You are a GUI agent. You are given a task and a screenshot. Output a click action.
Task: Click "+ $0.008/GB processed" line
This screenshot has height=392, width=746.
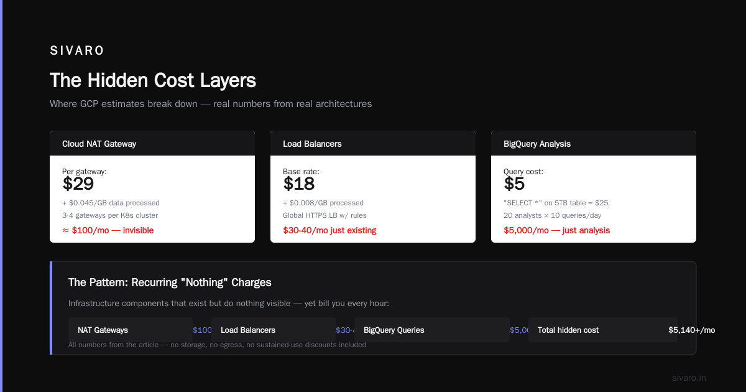click(323, 203)
